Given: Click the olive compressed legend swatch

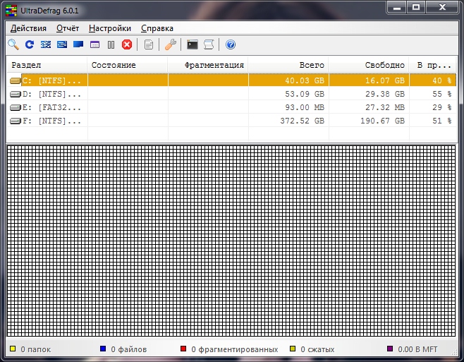Looking at the screenshot, I should point(293,349).
